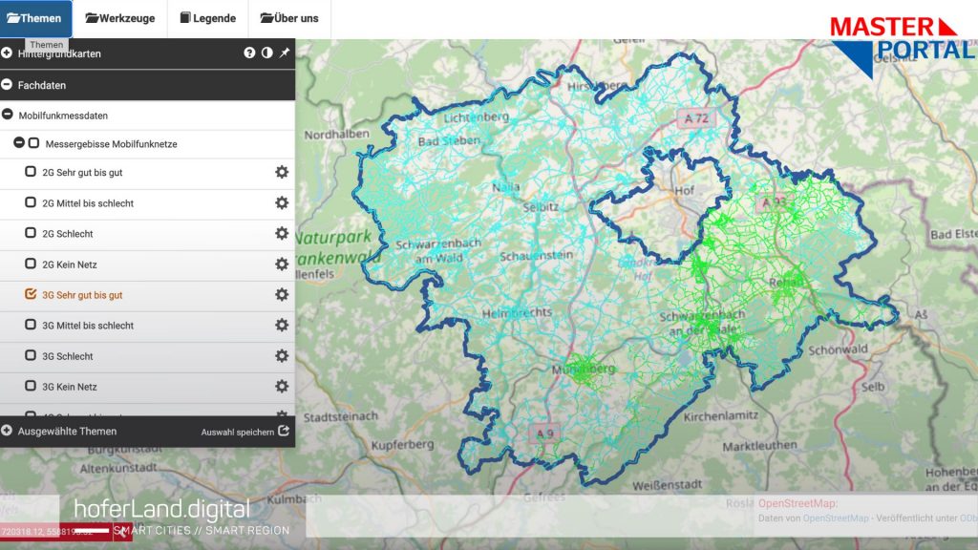Collapse the Fachdaten section

pyautogui.click(x=7, y=85)
